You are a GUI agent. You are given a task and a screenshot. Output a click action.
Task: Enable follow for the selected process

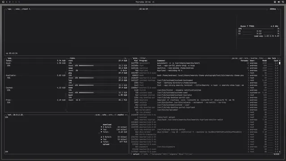(189, 154)
